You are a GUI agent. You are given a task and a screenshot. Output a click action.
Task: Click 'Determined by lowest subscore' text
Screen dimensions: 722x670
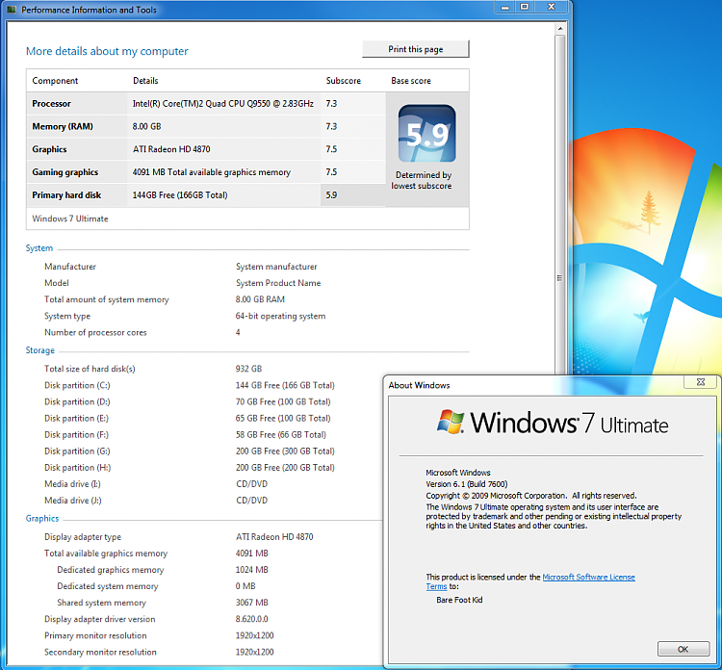pyautogui.click(x=422, y=181)
